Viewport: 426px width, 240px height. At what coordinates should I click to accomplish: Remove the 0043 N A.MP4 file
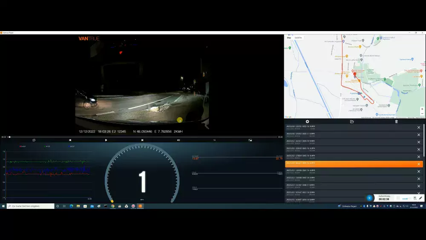(x=419, y=157)
